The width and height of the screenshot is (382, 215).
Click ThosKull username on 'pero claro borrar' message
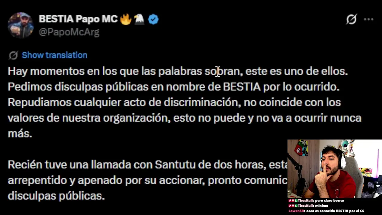(305, 201)
